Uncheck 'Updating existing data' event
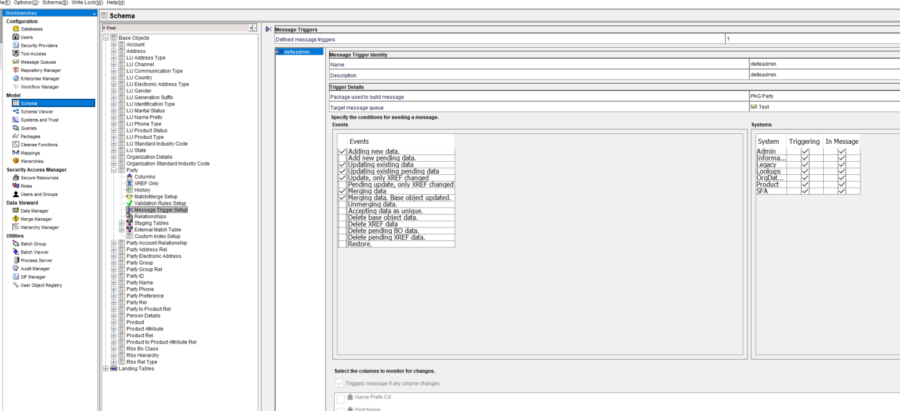The width and height of the screenshot is (900, 411). [x=342, y=165]
